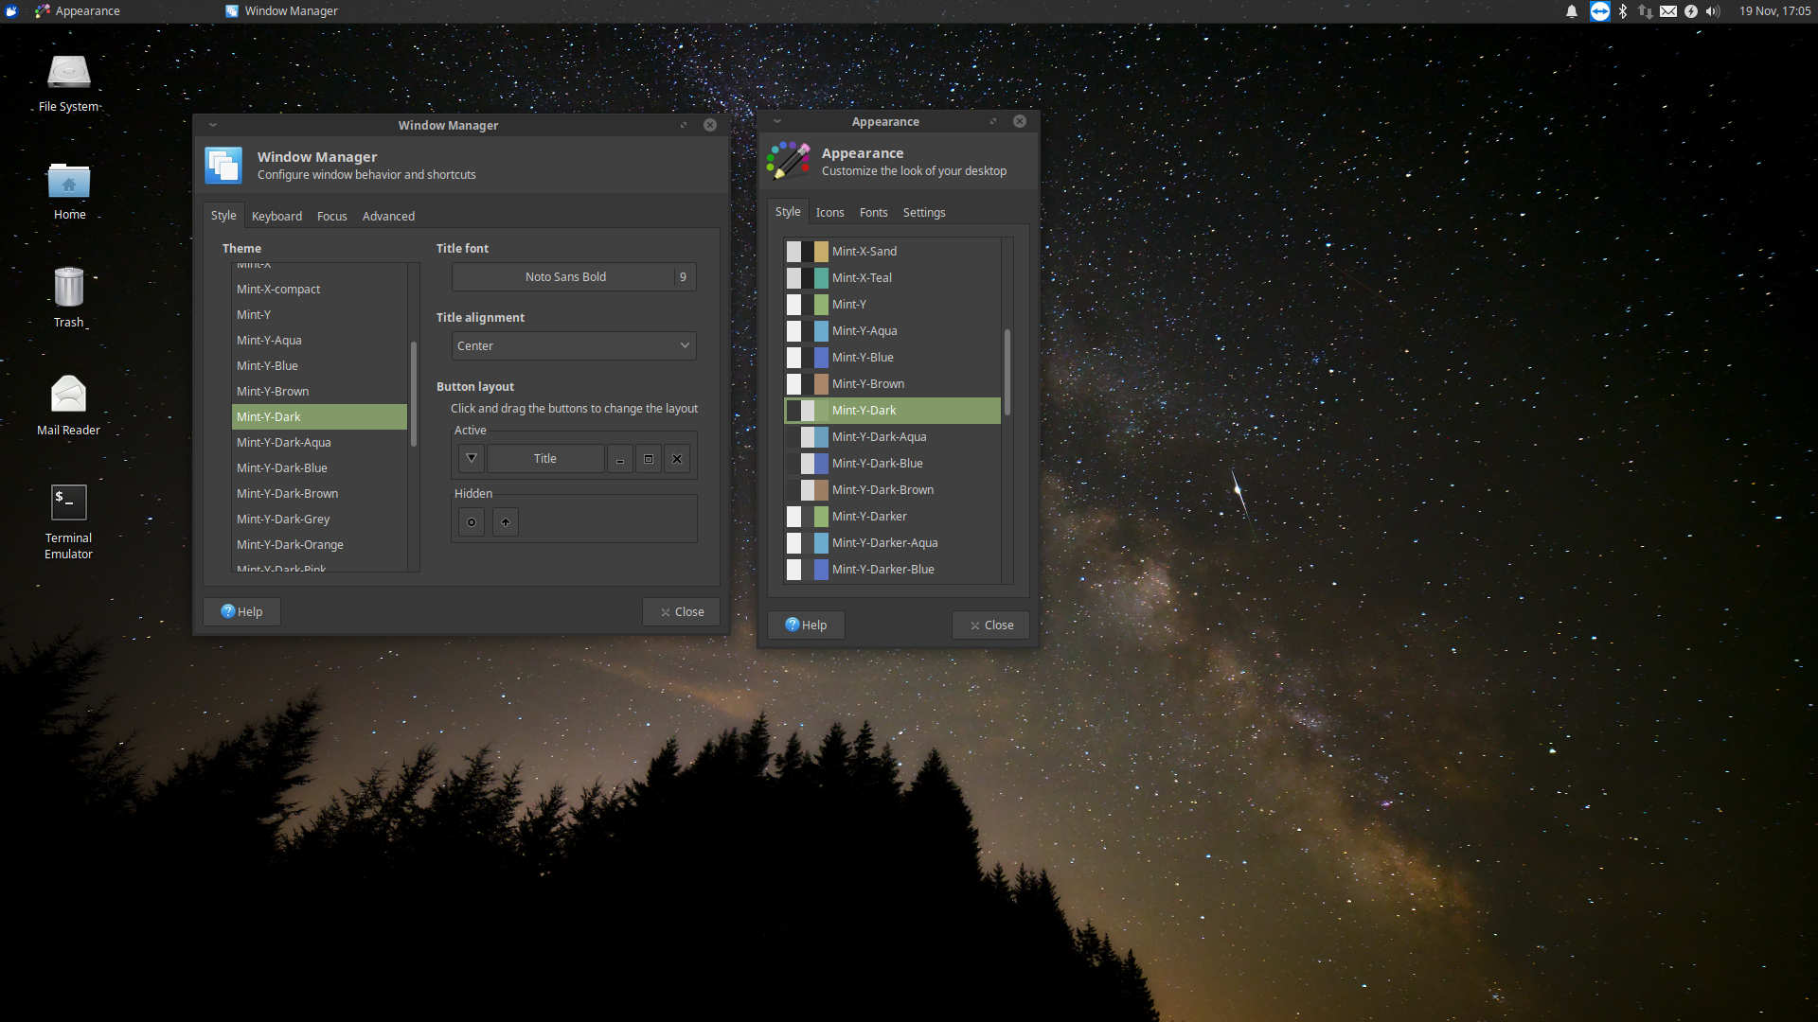Toggle checkbox next to Mint-Y-Brown style
The image size is (1818, 1022).
pyautogui.click(x=794, y=383)
